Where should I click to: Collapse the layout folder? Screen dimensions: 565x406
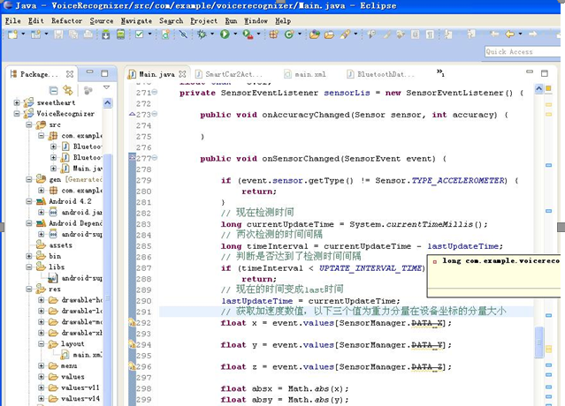41,344
